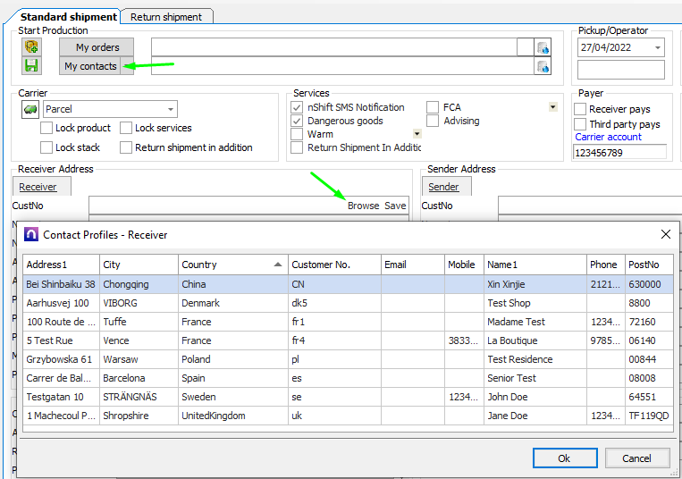682x479 pixels.
Task: Click the green carrier truck icon
Action: tap(29, 109)
